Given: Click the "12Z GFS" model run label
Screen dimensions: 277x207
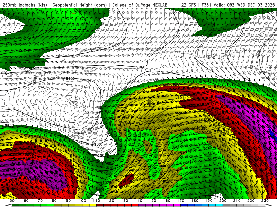Looking at the screenshot, I should coord(187,5).
